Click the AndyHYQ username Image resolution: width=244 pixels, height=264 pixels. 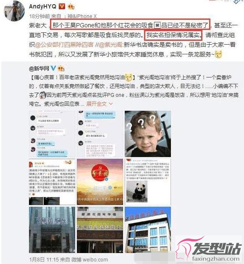(43, 6)
